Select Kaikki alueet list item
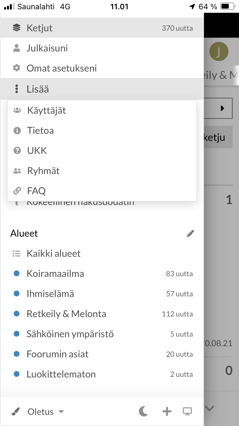 coord(54,254)
